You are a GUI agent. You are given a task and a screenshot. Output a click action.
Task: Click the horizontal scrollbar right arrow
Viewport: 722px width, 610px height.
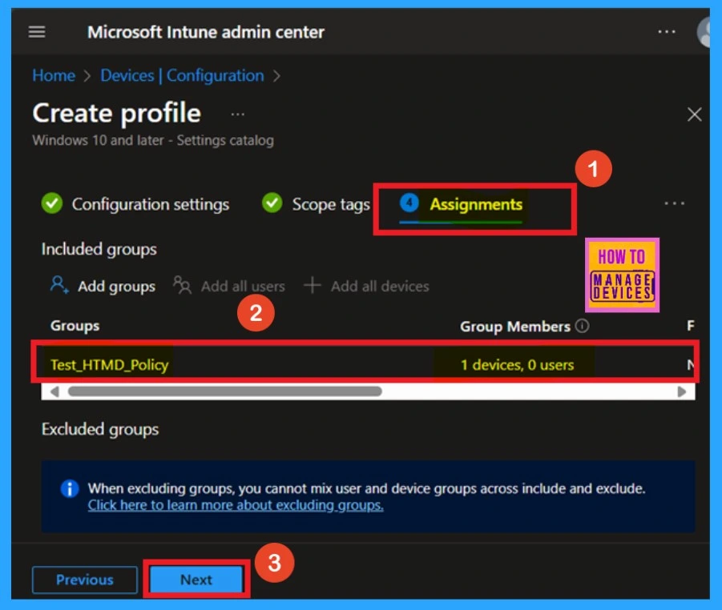tap(681, 392)
